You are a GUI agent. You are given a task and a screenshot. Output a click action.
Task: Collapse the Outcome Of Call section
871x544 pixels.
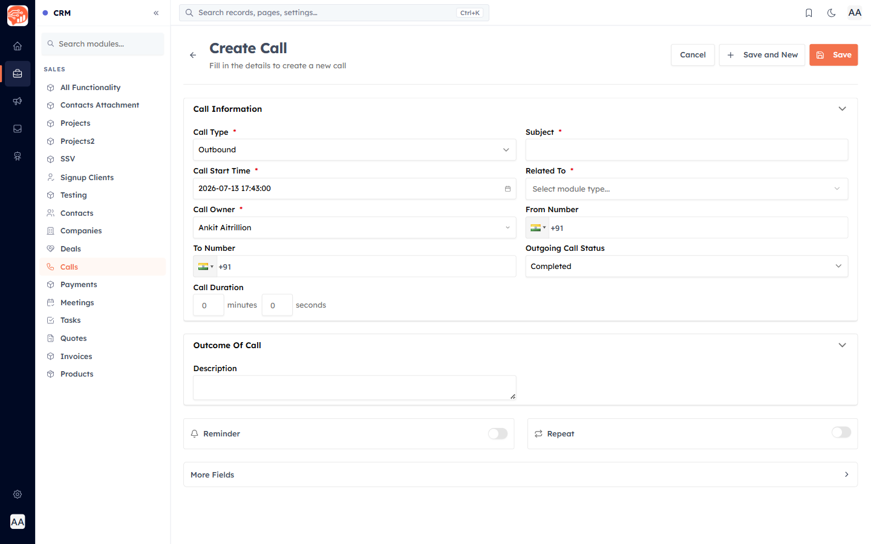click(x=842, y=345)
